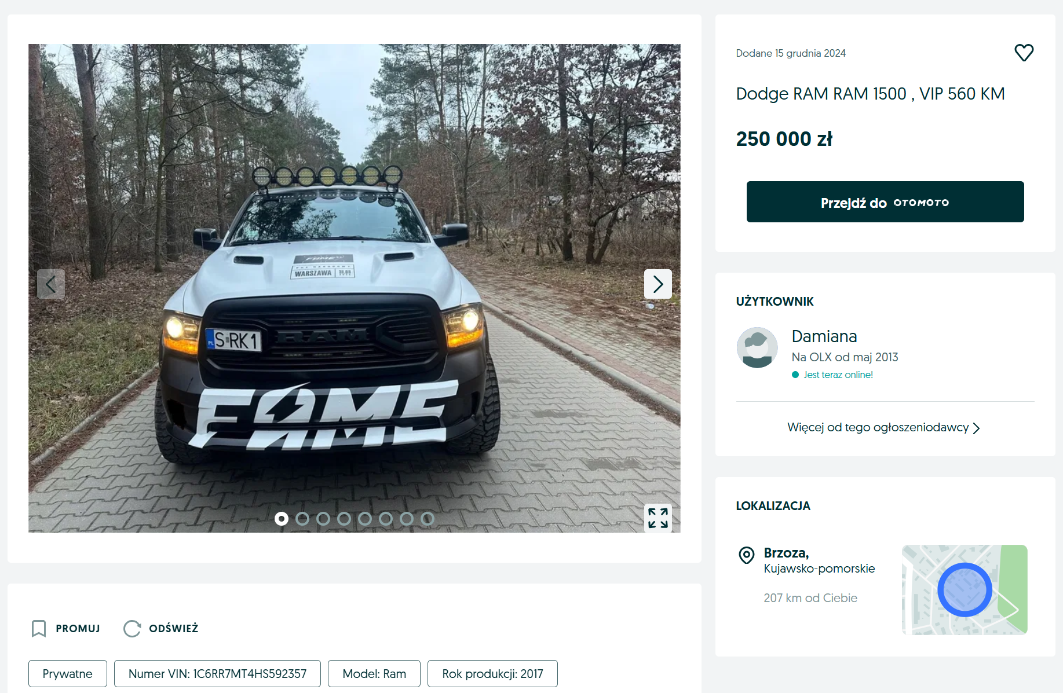
Task: Click the main Dodge RAM photo
Action: (x=355, y=288)
